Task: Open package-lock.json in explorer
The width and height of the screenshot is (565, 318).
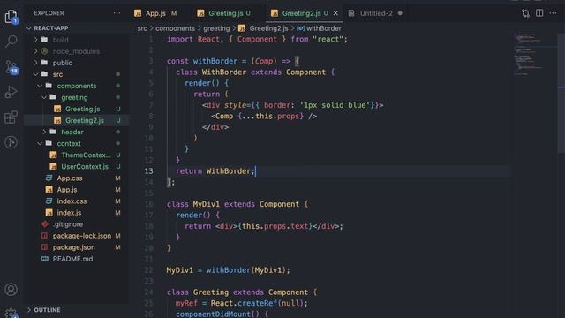Action: (x=82, y=236)
